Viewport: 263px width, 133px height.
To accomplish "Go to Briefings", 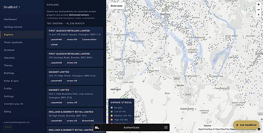I will 9,73.
